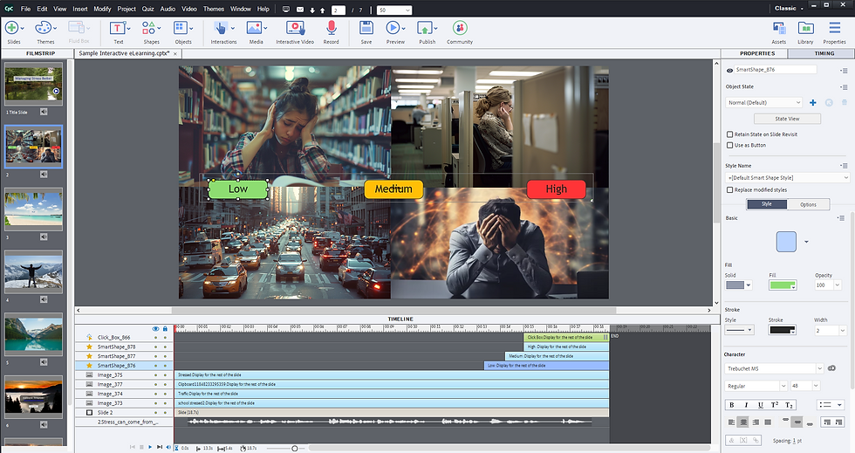Apply italic formatting in Character section
This screenshot has width=855, height=453.
(x=746, y=405)
